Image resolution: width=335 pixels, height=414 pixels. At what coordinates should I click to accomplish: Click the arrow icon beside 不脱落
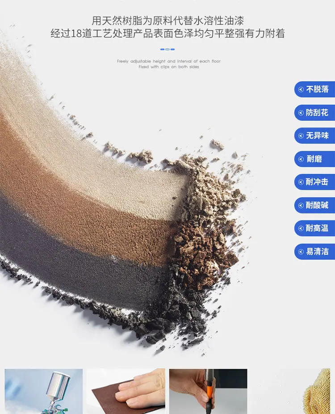point(301,90)
